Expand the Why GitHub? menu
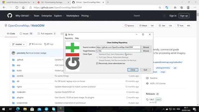The height and width of the screenshot is (112, 199). click(23, 16)
